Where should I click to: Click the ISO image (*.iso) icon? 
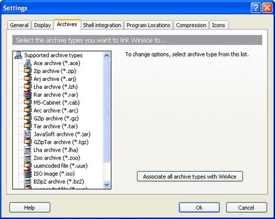[27, 174]
